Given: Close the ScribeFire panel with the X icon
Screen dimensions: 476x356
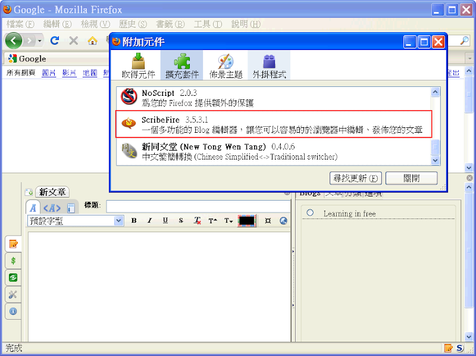Looking at the screenshot, I should coord(469,178).
